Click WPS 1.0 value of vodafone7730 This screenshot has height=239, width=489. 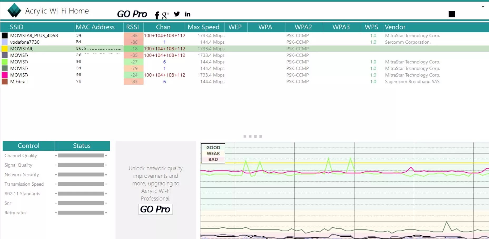373,42
